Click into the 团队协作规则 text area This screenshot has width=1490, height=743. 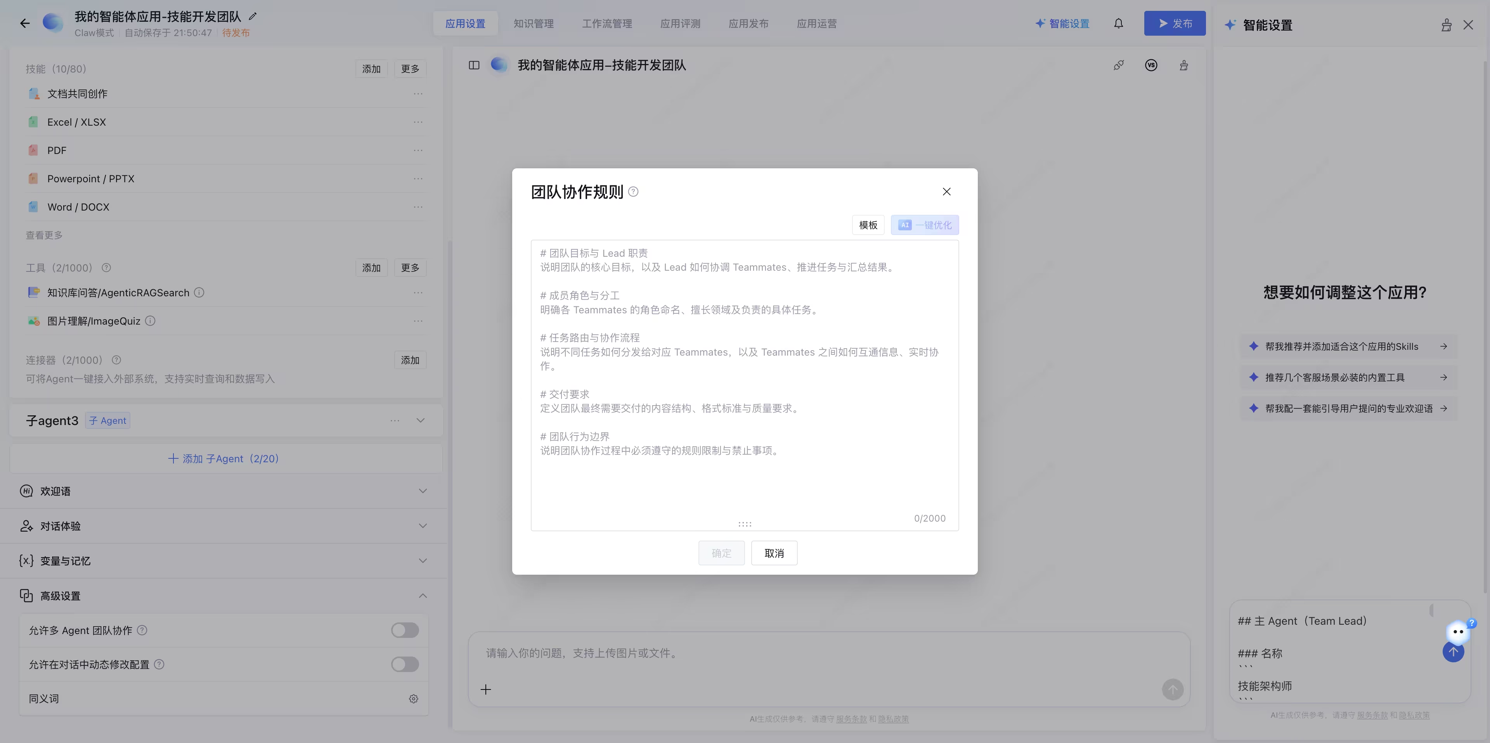point(745,386)
